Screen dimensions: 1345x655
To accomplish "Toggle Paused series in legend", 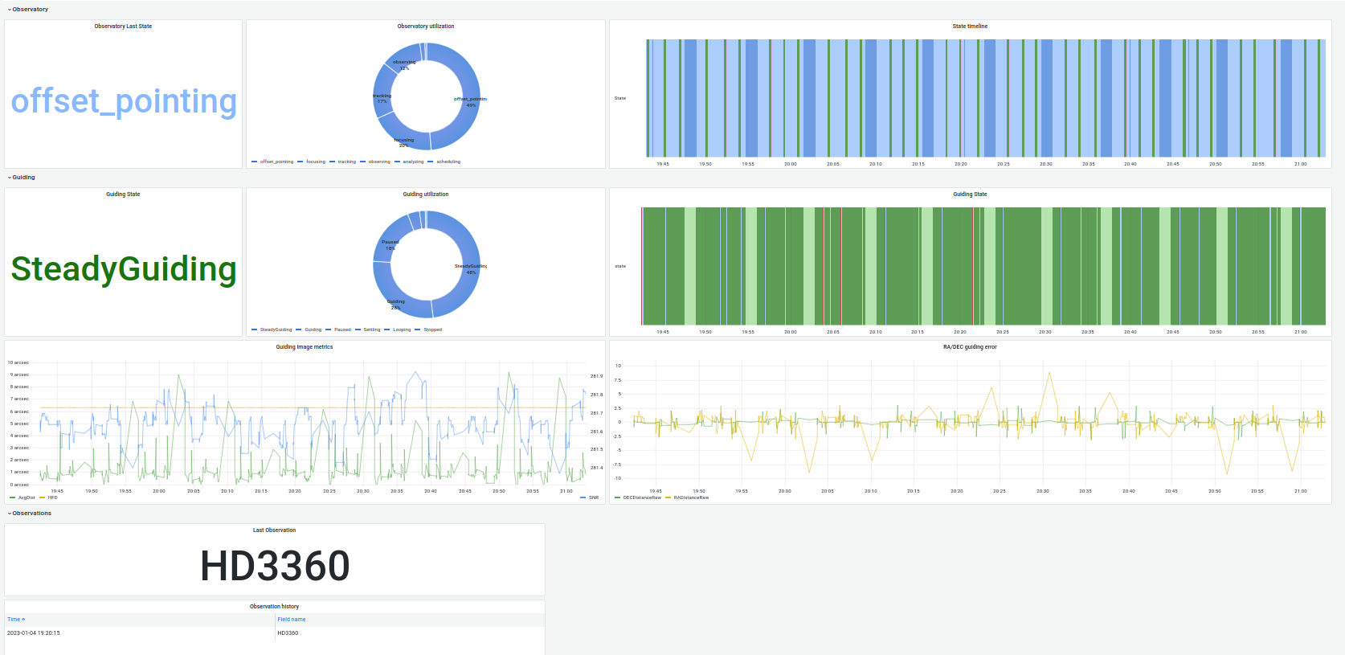I will click(x=342, y=330).
